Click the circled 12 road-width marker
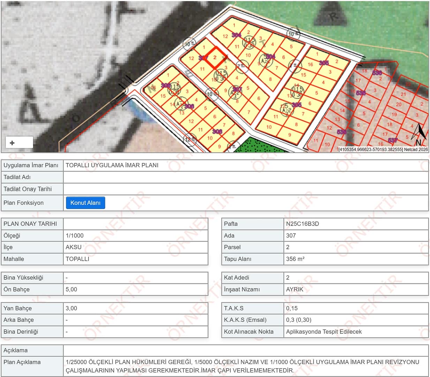 [189, 140]
